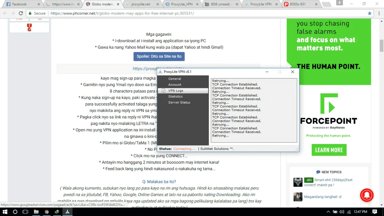Close the ProxyLite VPN window
The image size is (384, 216).
tap(292, 72)
